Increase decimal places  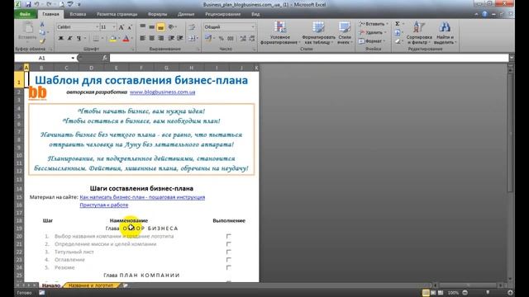243,39
